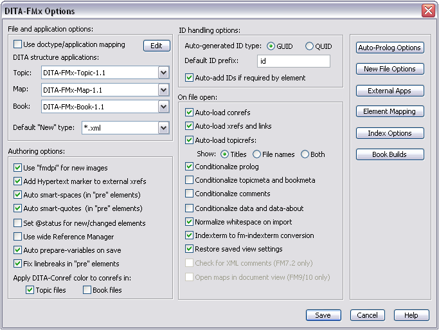Expand the Default "New" type dropdown
Screen dimensions: 439x330
(x=163, y=128)
